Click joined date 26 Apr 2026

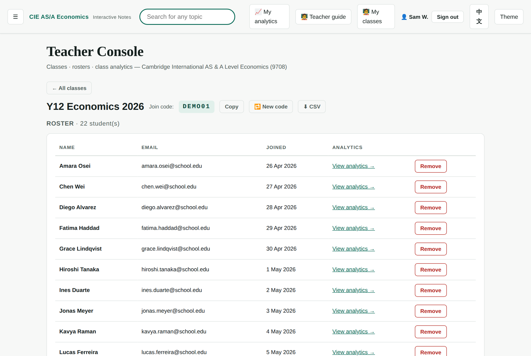click(x=281, y=166)
